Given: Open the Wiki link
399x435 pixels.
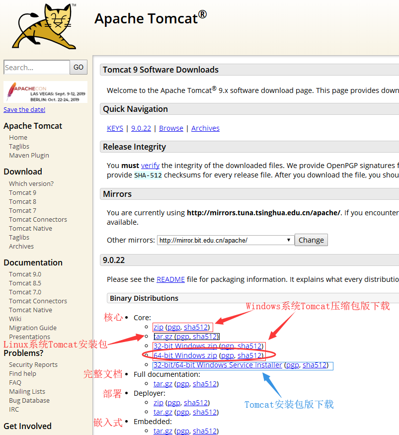Looking at the screenshot, I should [15, 319].
